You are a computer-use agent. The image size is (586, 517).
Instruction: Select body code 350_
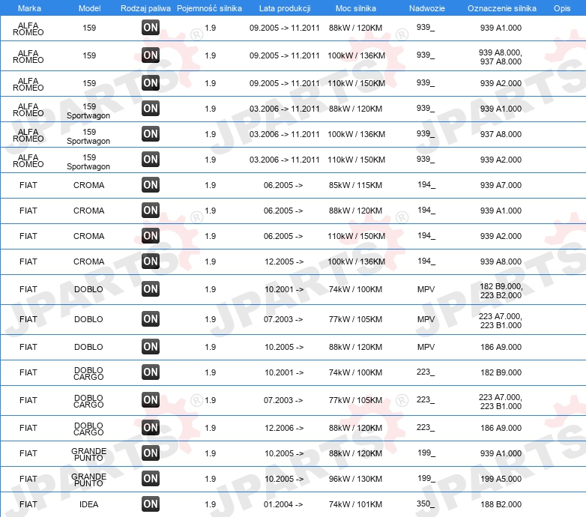click(426, 504)
